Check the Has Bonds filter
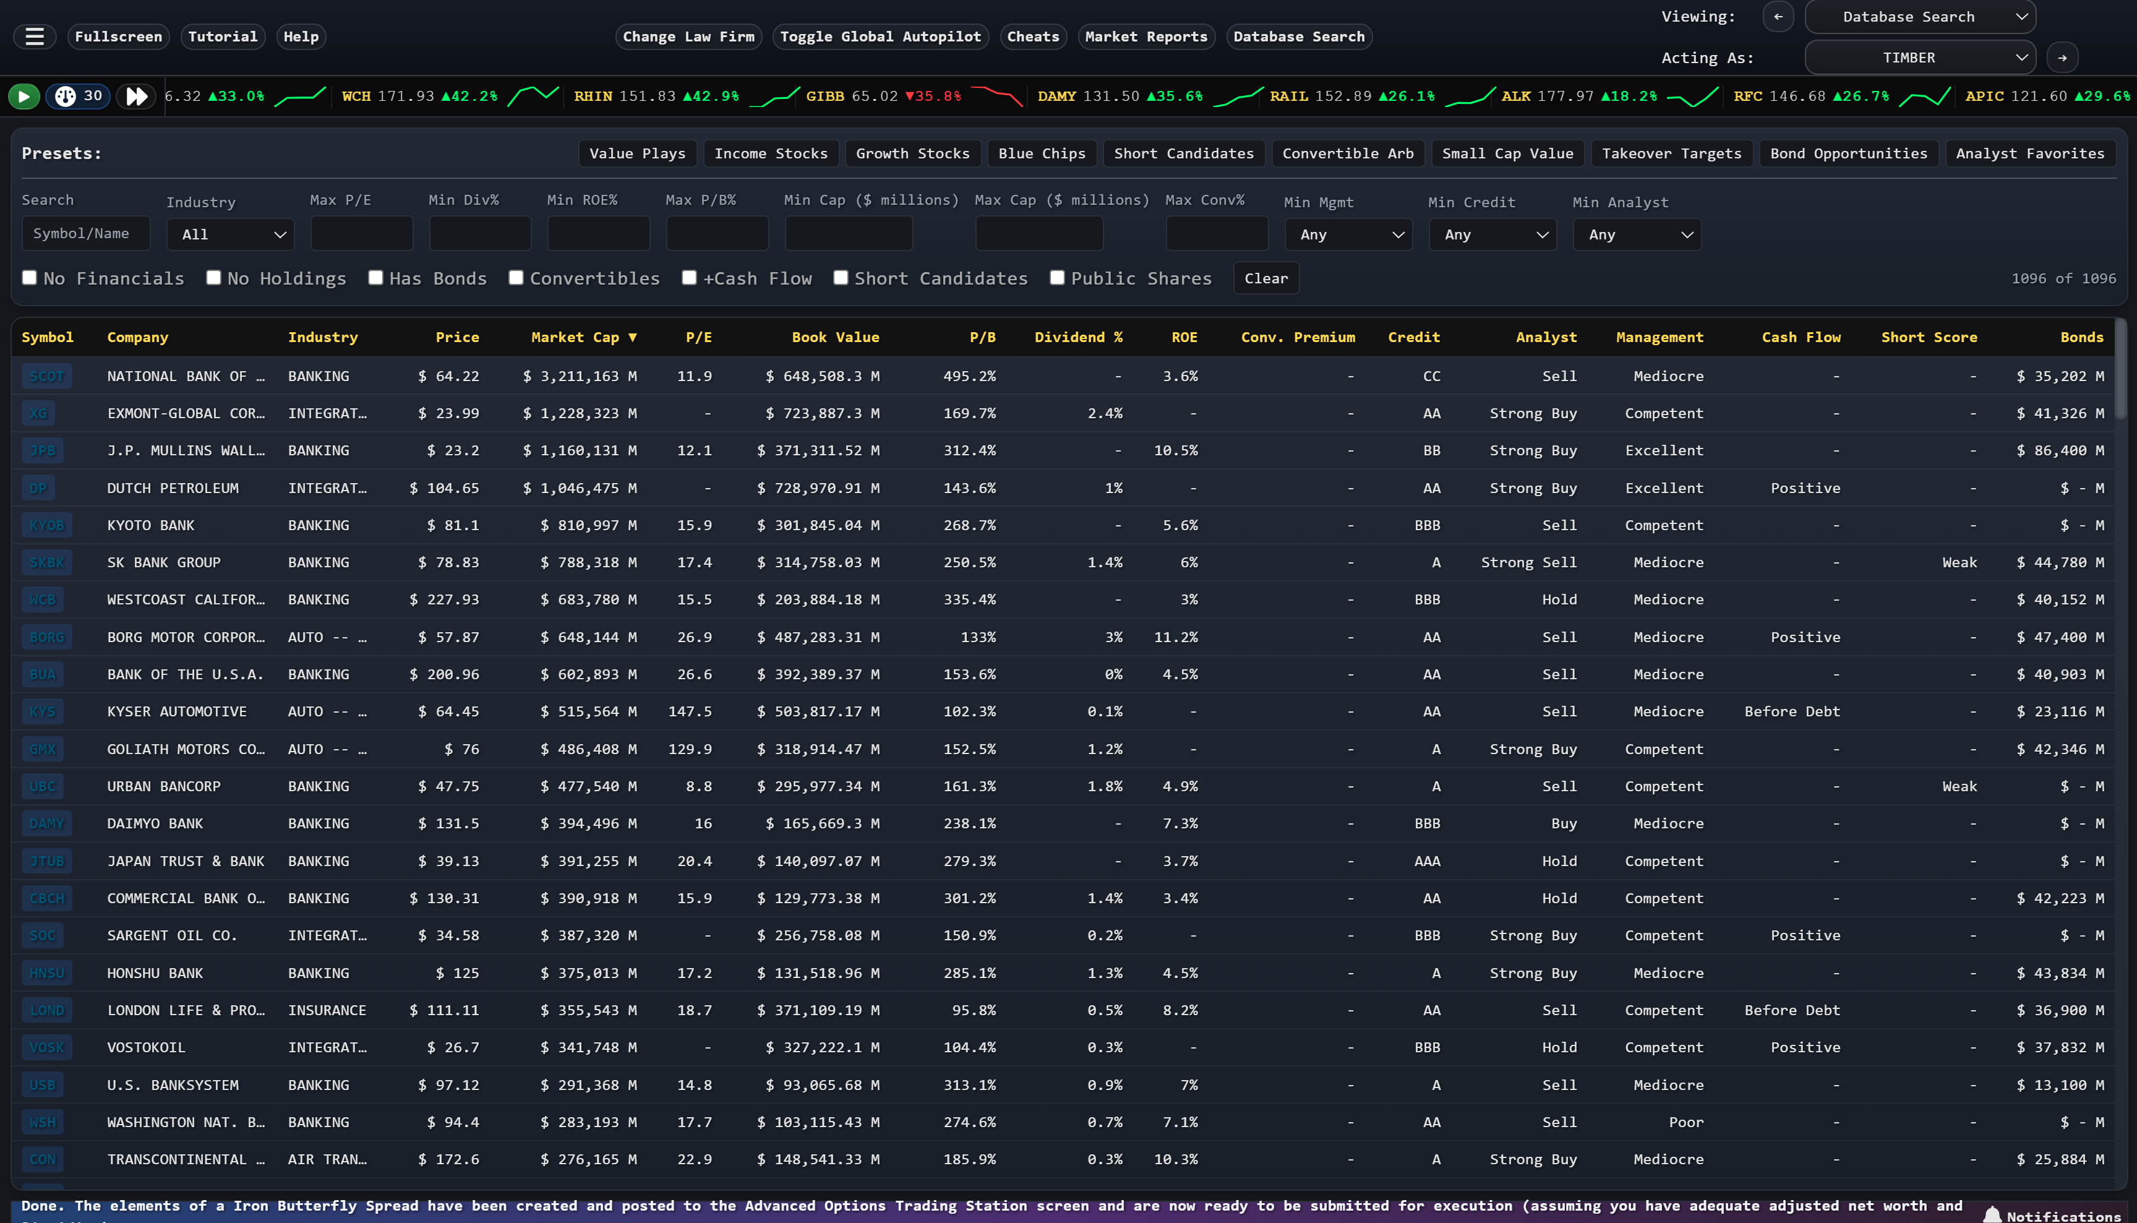Image resolution: width=2137 pixels, height=1223 pixels. tap(375, 277)
